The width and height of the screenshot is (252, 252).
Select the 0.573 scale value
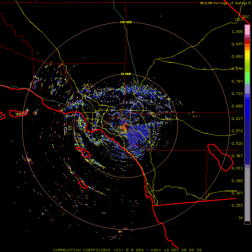click(237, 131)
